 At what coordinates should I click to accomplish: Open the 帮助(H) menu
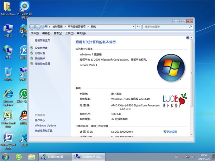[81, 33]
